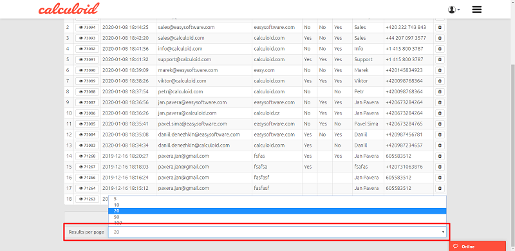Delete the sales@easysoftware.com row

(x=440, y=28)
